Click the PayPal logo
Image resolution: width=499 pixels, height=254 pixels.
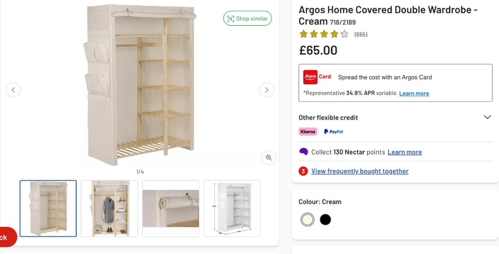(333, 131)
